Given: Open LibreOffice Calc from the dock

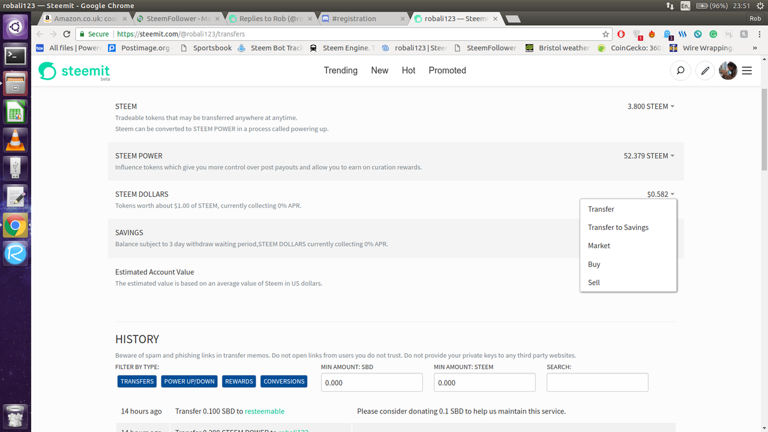Looking at the screenshot, I should 16,112.
